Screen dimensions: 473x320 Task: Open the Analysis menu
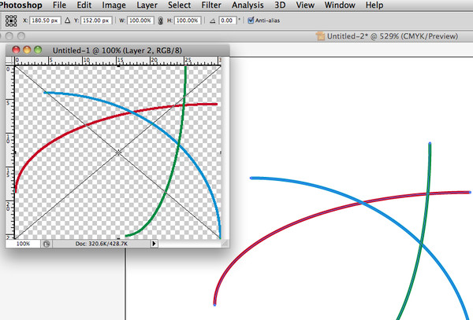(248, 6)
